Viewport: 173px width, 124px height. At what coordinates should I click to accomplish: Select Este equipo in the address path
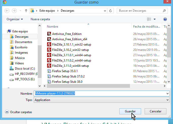tap(47, 11)
